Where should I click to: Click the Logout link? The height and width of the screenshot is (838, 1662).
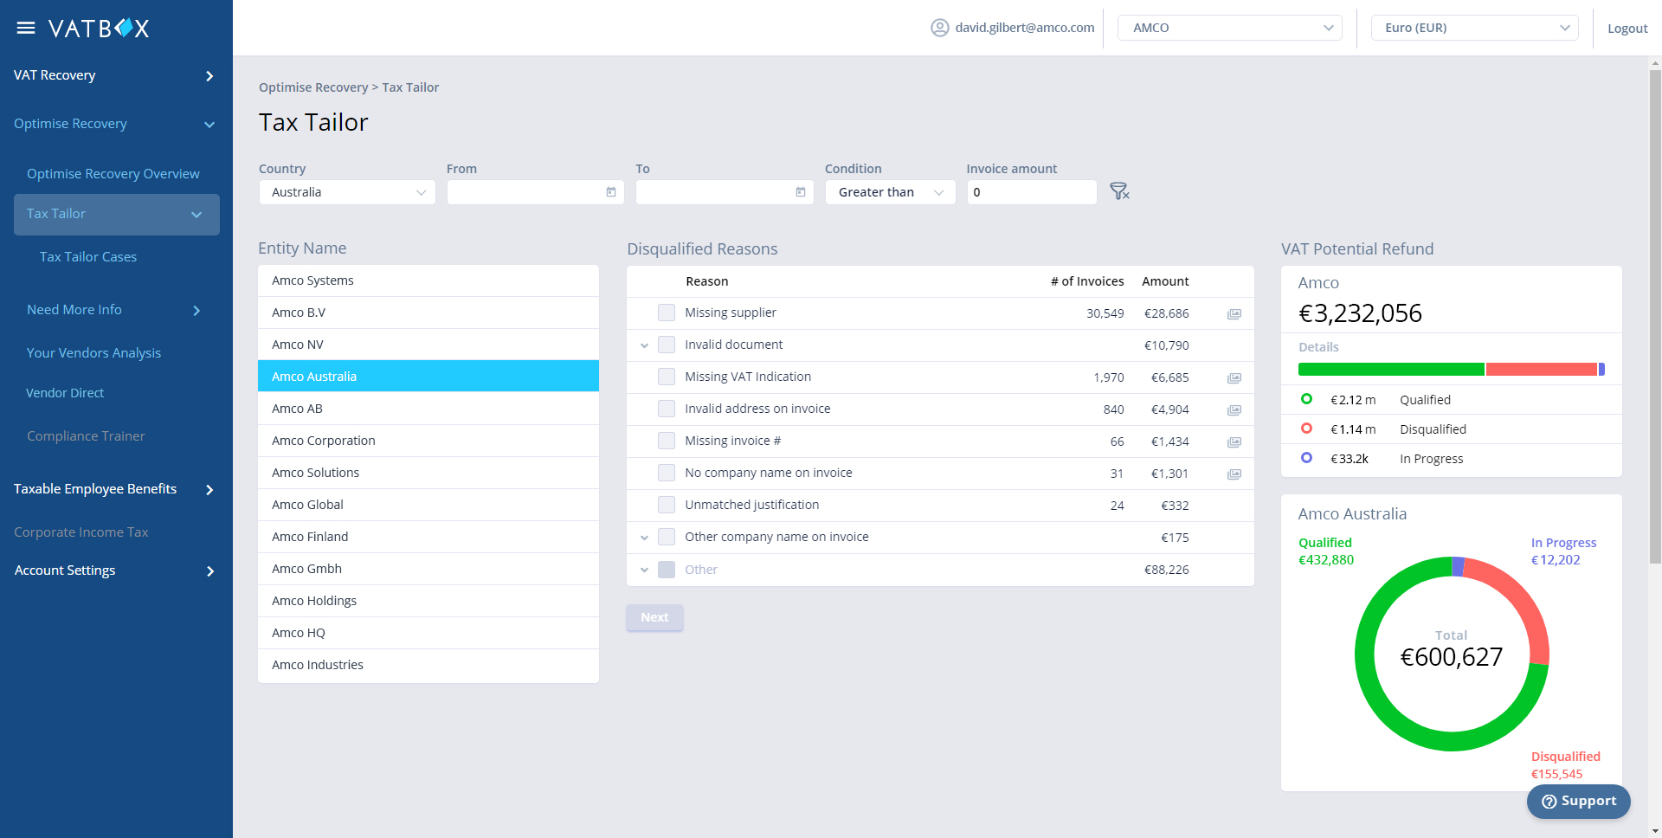coord(1627,28)
